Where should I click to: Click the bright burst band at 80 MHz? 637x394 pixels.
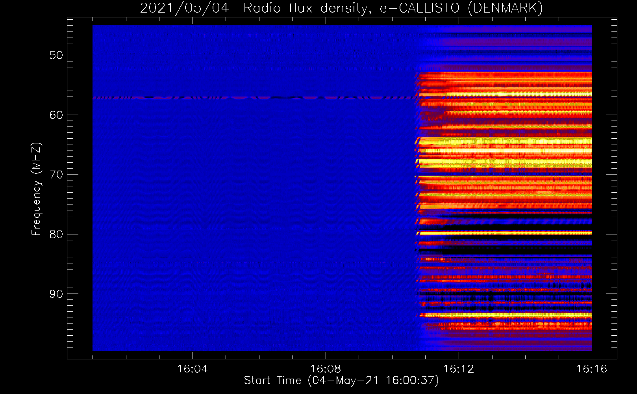pyautogui.click(x=505, y=234)
